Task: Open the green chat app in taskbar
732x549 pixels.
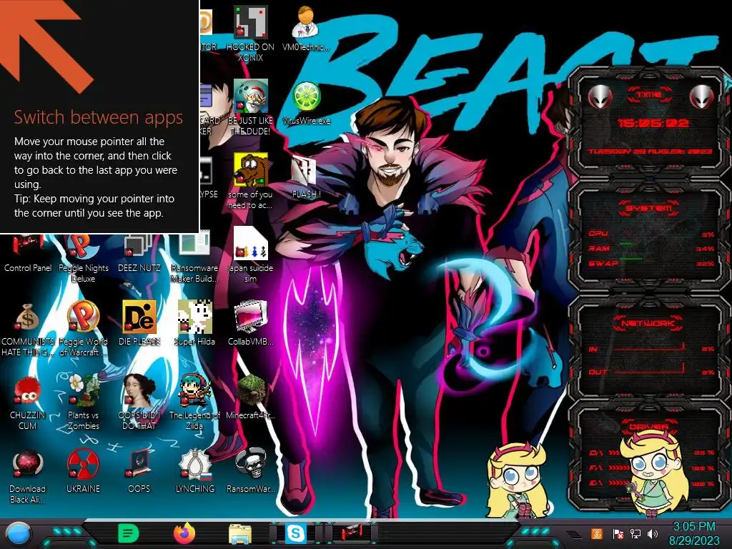Action: [129, 533]
